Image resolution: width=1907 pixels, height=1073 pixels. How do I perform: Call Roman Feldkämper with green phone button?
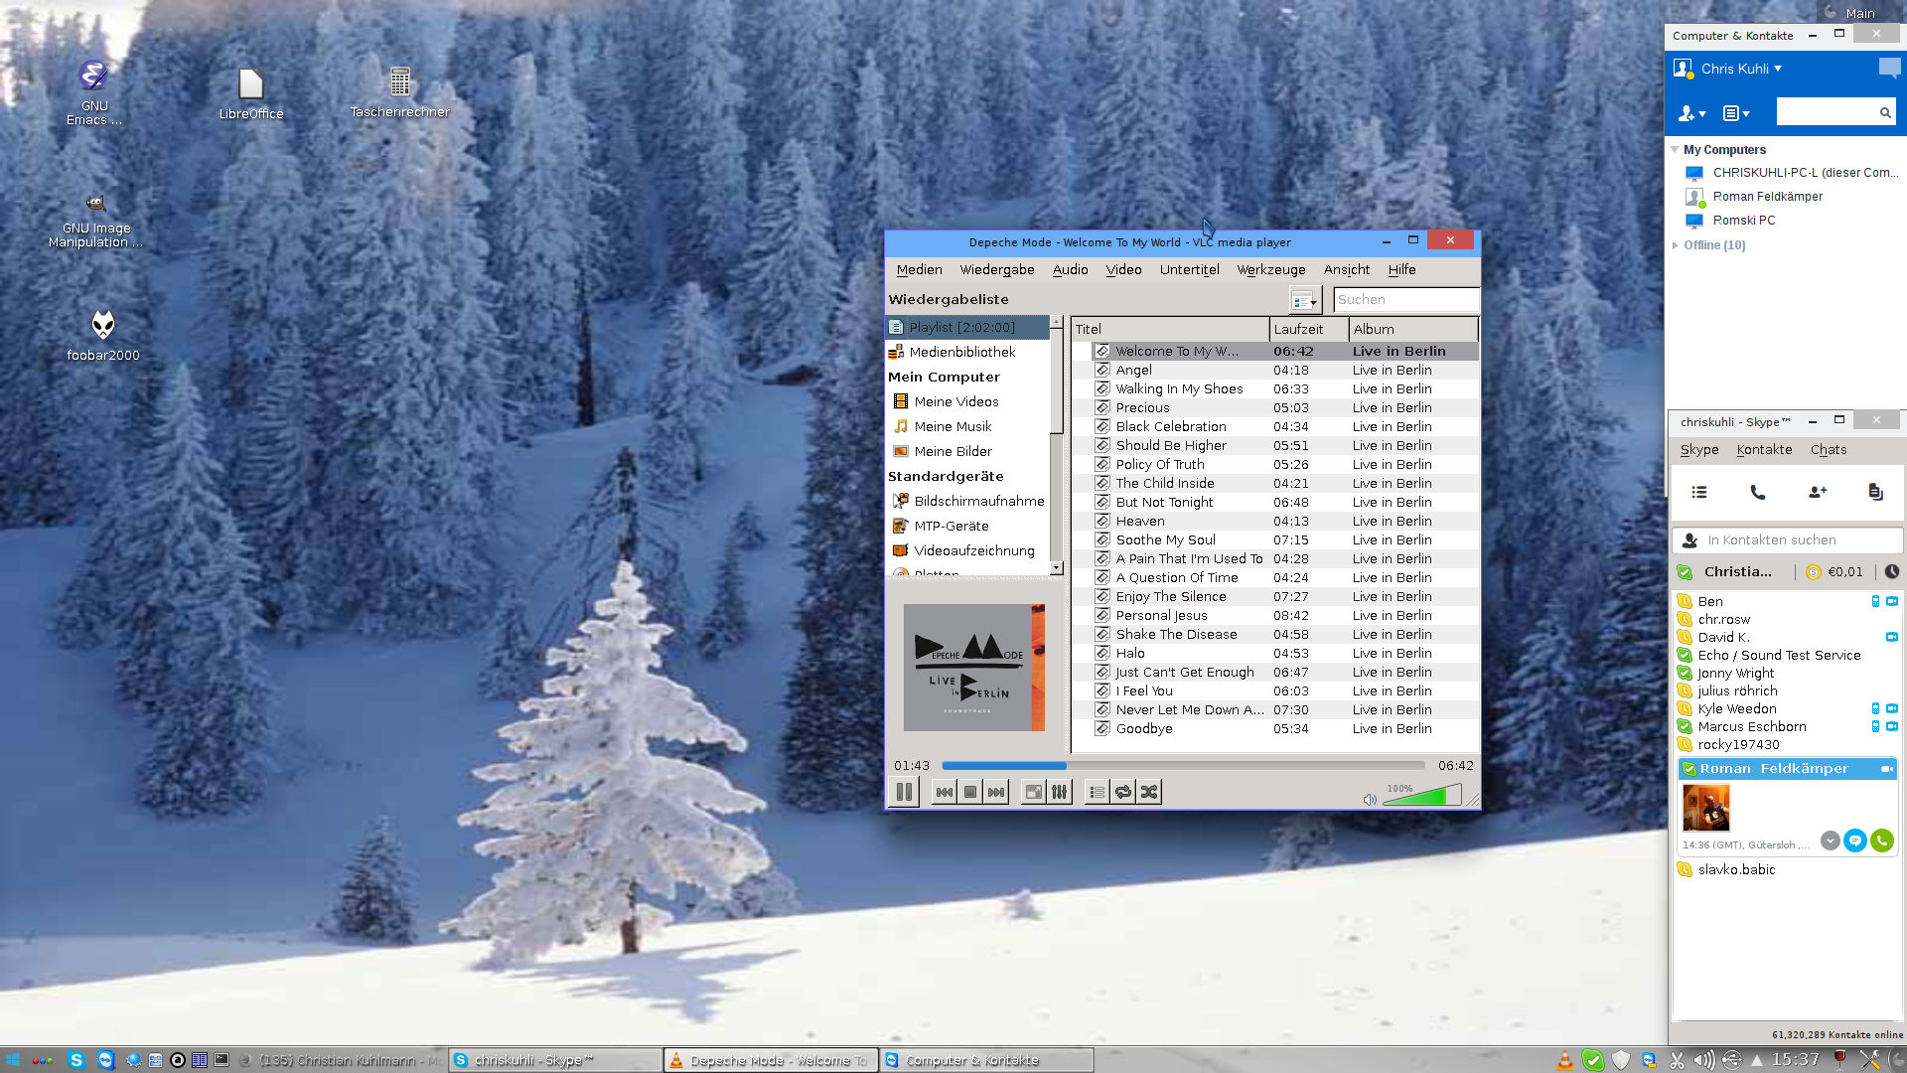[1881, 841]
